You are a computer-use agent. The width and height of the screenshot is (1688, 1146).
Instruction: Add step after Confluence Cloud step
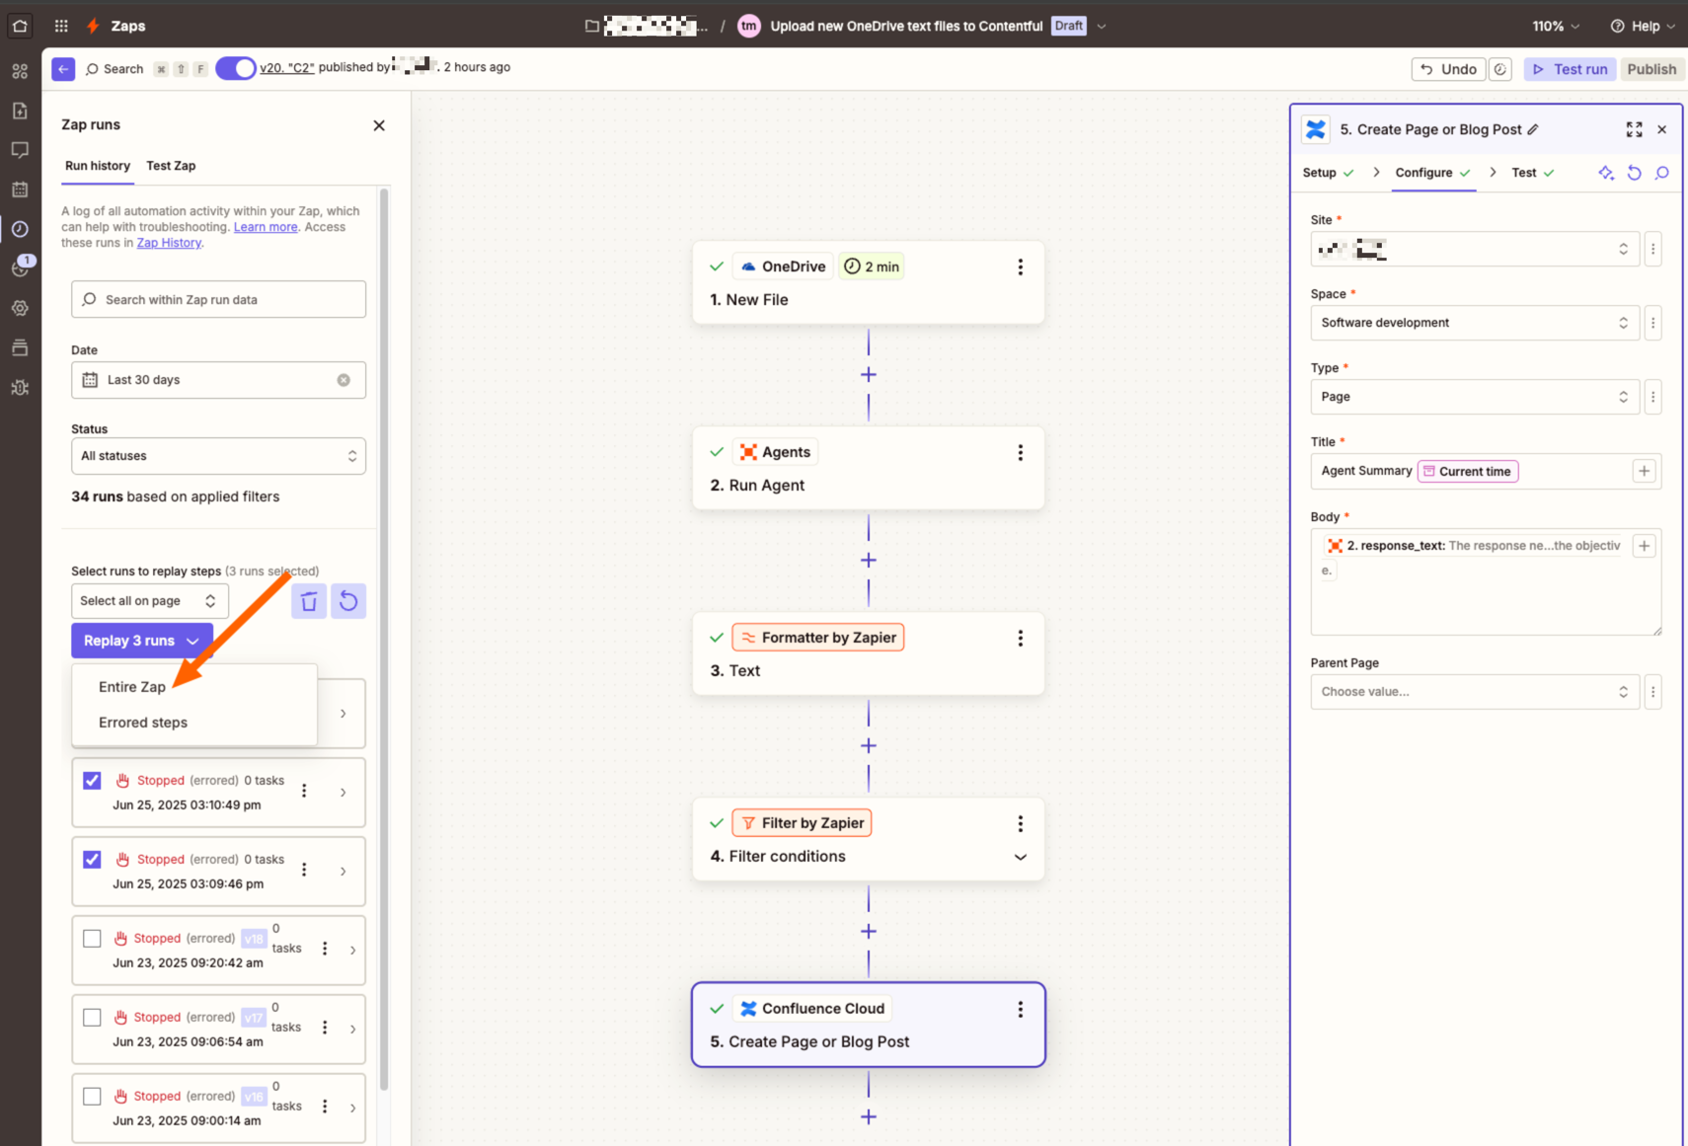869,1117
